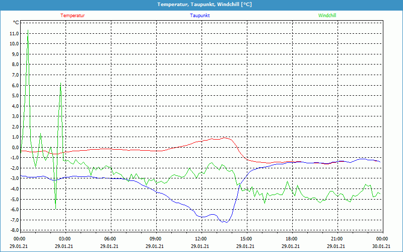
Task: Select the green Windchill legend label
Action: coord(327,16)
